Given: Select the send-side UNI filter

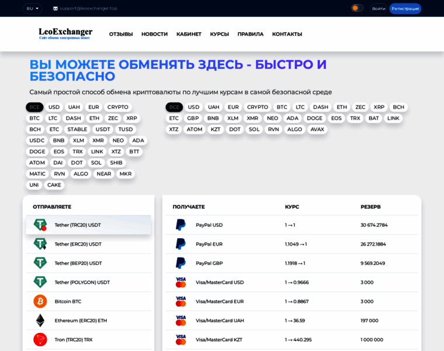Looking at the screenshot, I should pyautogui.click(x=34, y=185).
